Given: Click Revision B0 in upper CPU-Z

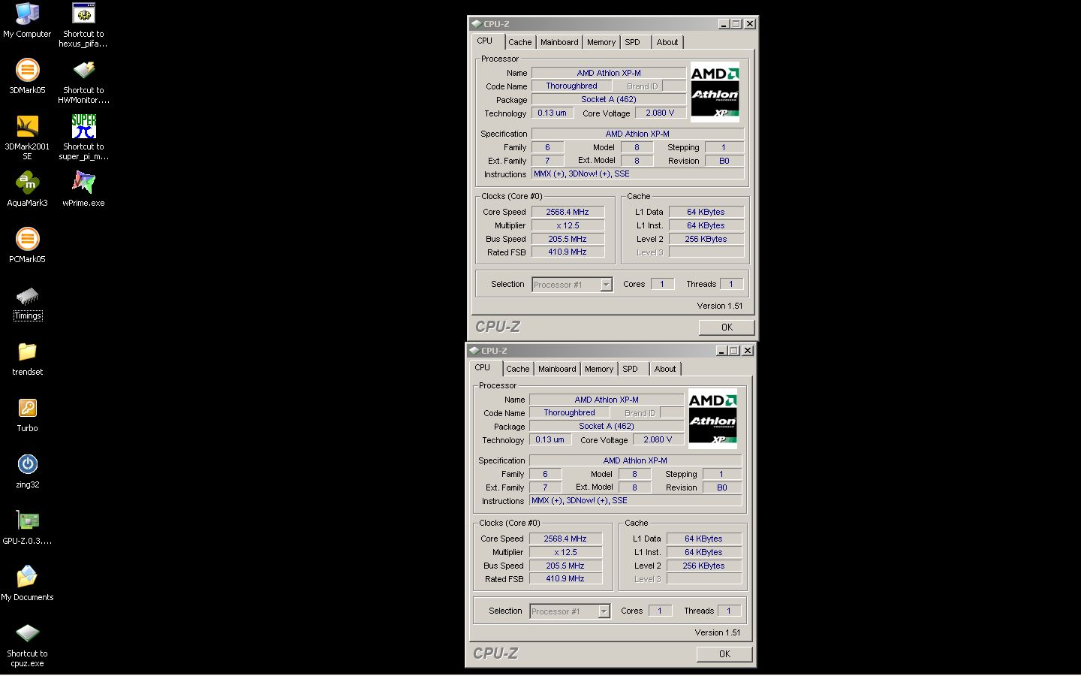Looking at the screenshot, I should (x=724, y=161).
